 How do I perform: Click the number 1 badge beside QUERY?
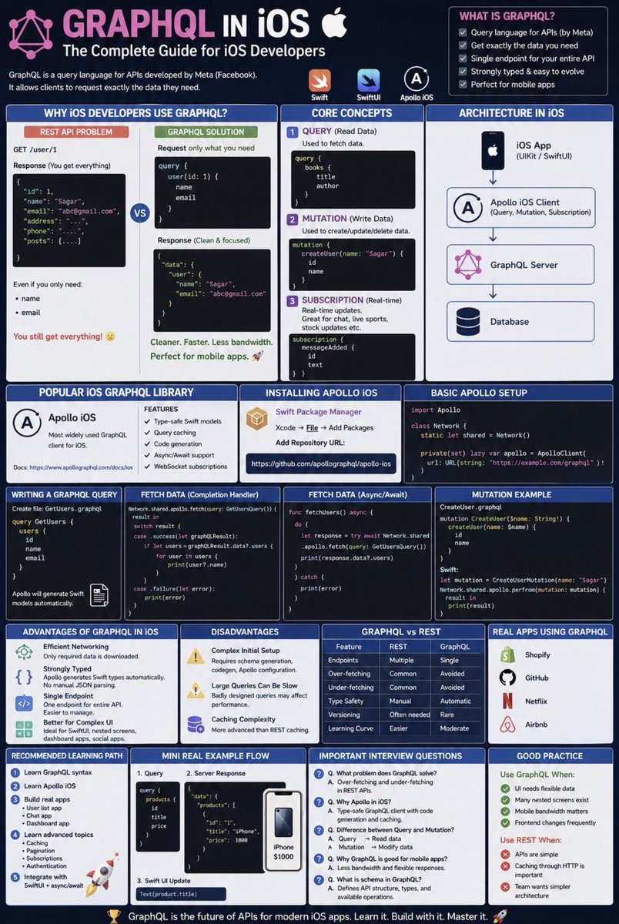coord(293,132)
